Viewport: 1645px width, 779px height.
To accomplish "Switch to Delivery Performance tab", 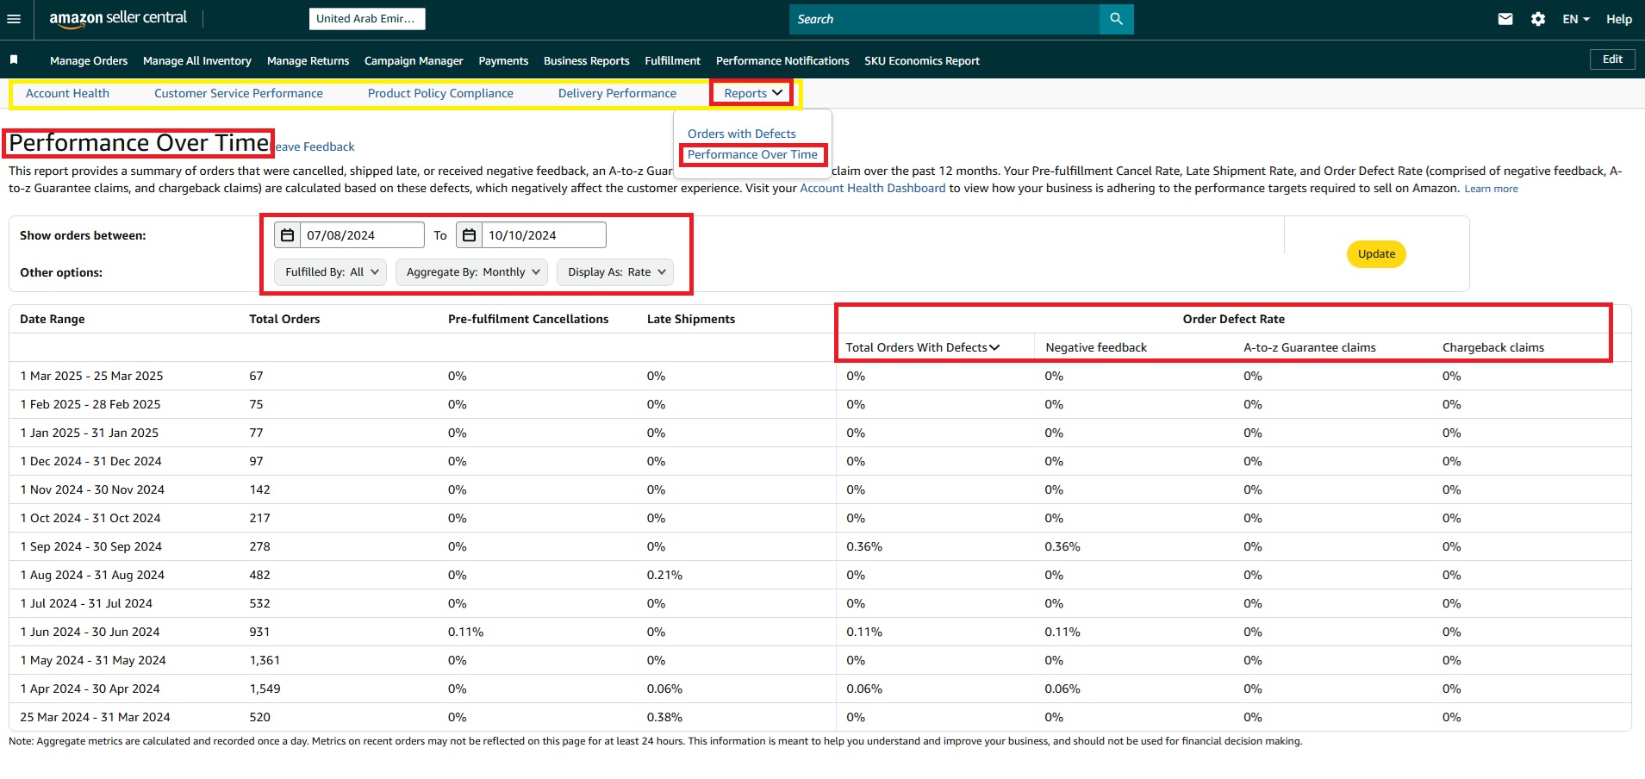I will click(x=617, y=93).
